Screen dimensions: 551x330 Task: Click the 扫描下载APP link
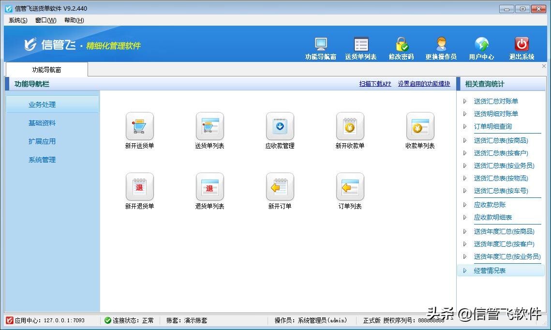coord(375,84)
